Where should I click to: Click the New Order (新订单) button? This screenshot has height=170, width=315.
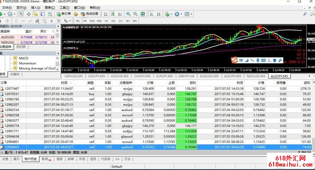[63, 14]
